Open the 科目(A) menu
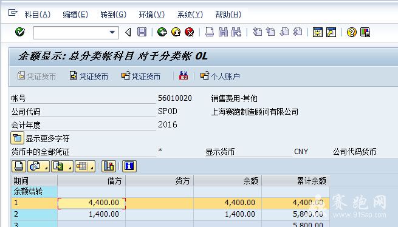 click(37, 15)
